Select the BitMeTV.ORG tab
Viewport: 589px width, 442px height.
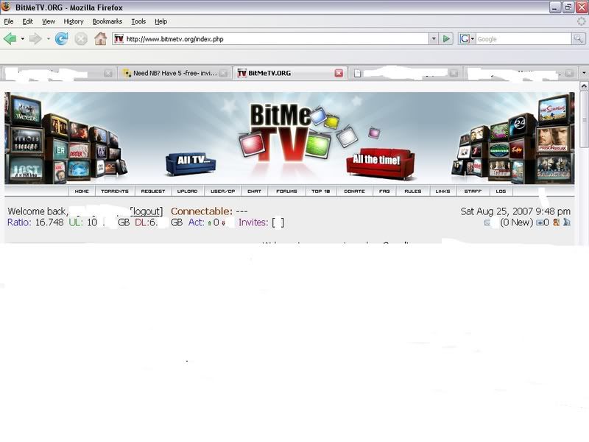coord(289,73)
